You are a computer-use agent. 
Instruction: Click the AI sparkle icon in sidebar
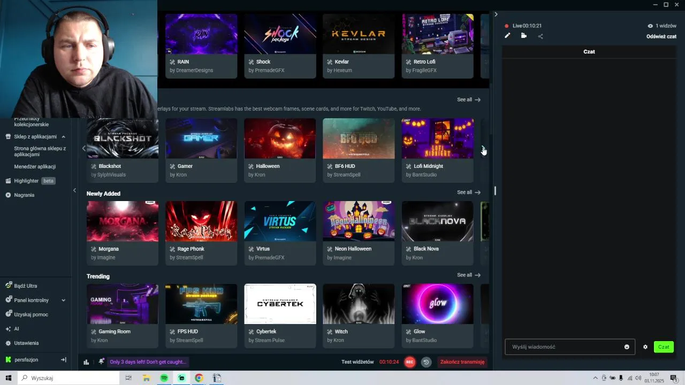tap(9, 329)
